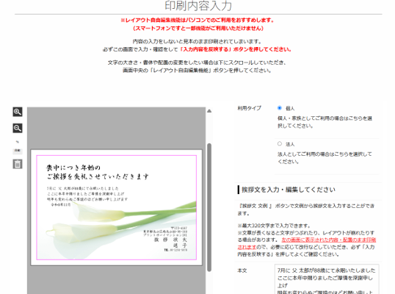Click the 印刷内容入力 page title
Image resolution: width=395 pixels, height=294 pixels.
coord(198,6)
